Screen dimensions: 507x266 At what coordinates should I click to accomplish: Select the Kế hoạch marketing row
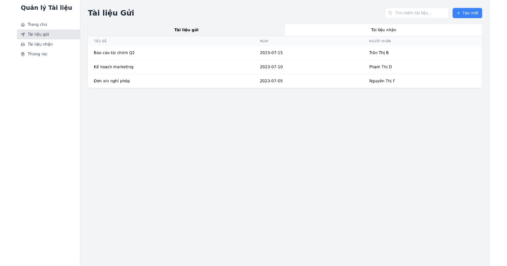click(113, 67)
